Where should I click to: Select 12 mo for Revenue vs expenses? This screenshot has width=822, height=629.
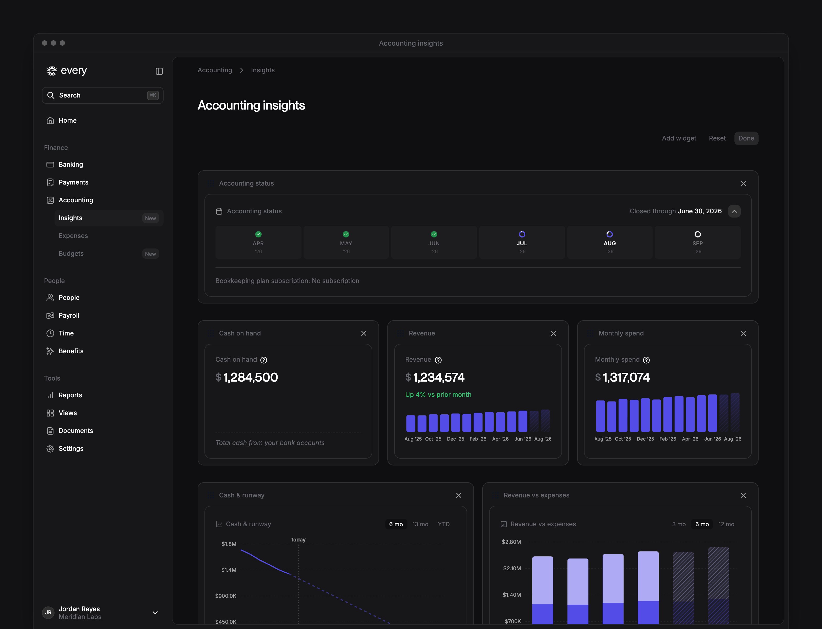(726, 524)
